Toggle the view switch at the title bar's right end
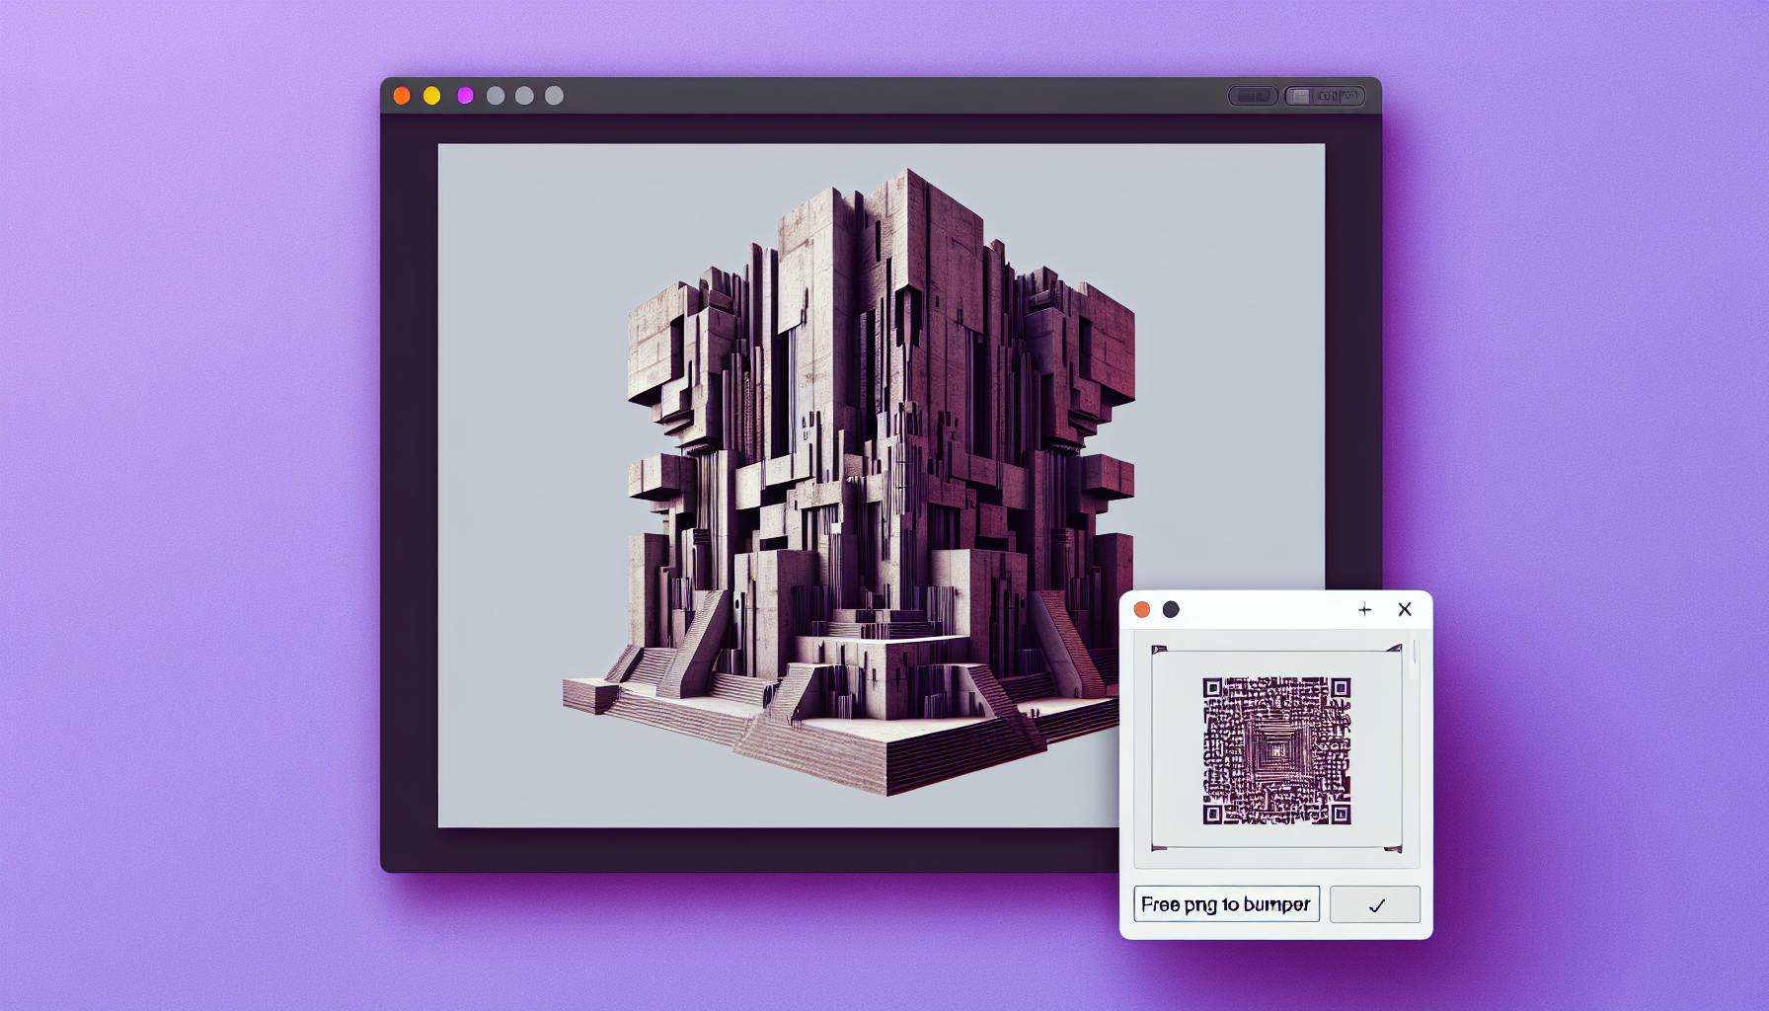The height and width of the screenshot is (1011, 1769). (1324, 96)
